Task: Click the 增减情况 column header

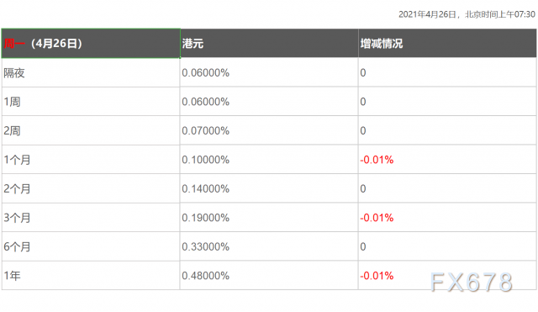Action: (447, 43)
